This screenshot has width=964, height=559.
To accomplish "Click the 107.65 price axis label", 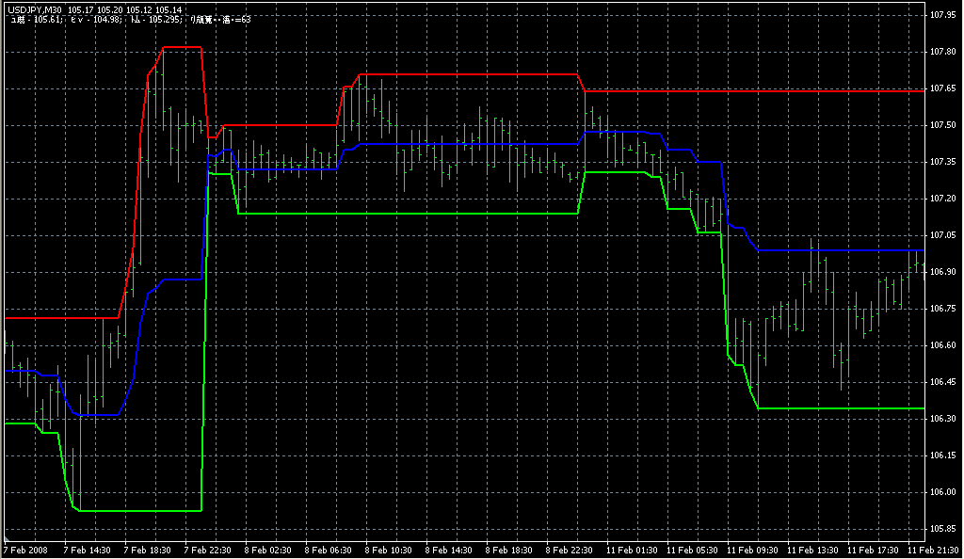I will [x=943, y=88].
